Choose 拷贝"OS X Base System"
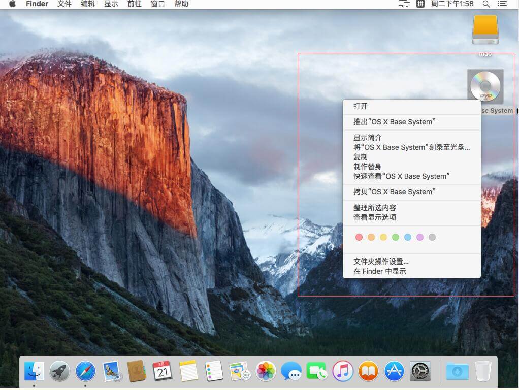 click(412, 192)
